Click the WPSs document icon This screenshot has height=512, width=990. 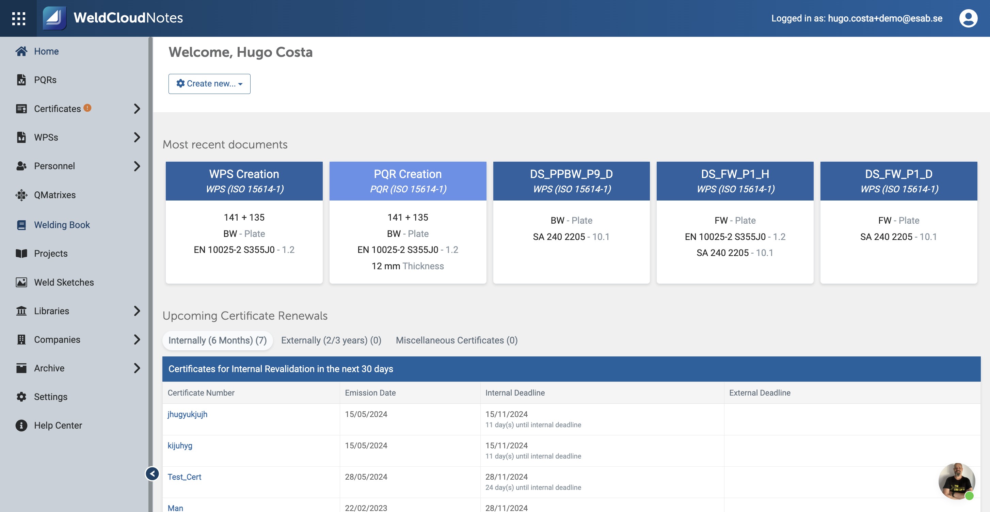pyautogui.click(x=21, y=137)
